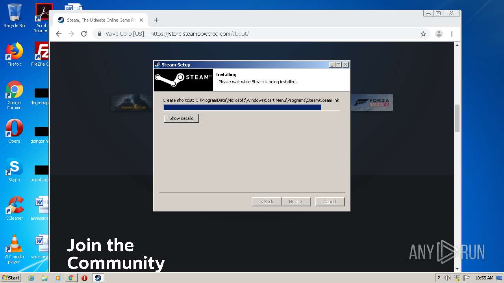The height and width of the screenshot is (283, 504).
Task: Click the Counter-Strike game thumbnail
Action: tap(131, 103)
